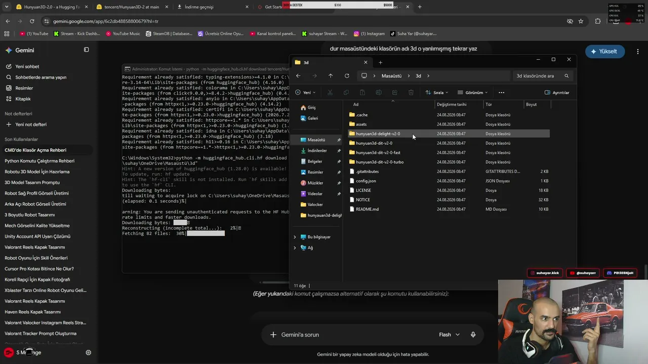Screen dimensions: 648x364
Task: Select Müzikler in Explorer sidebar
Action: pyautogui.click(x=311, y=183)
